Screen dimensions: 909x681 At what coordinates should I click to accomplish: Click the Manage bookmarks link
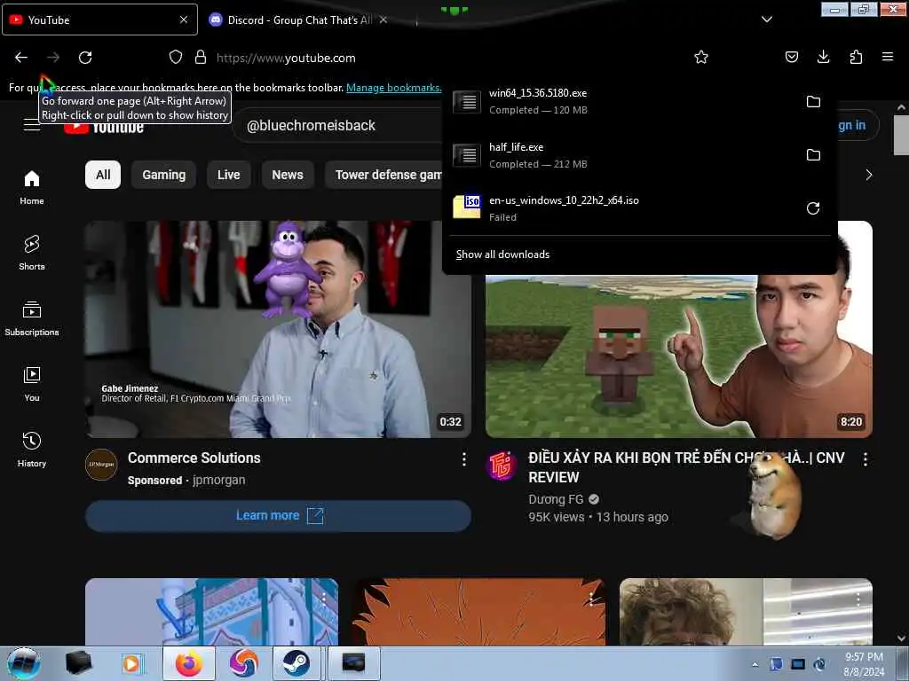tap(393, 88)
